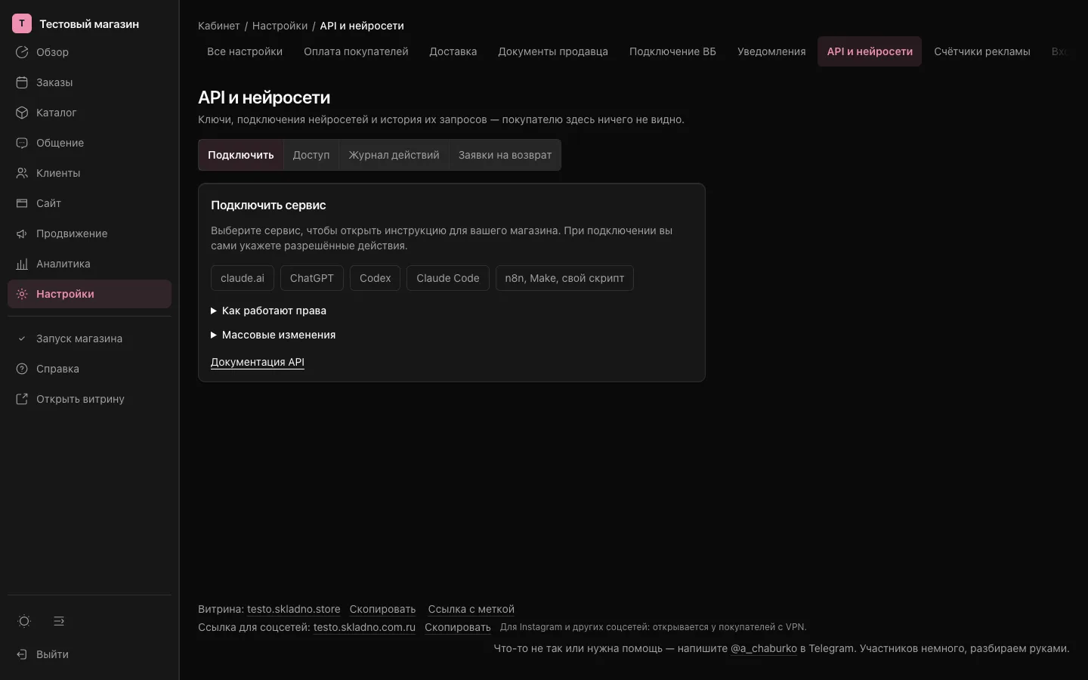Choose the ChatGPT service button
The width and height of the screenshot is (1088, 680).
click(x=312, y=278)
